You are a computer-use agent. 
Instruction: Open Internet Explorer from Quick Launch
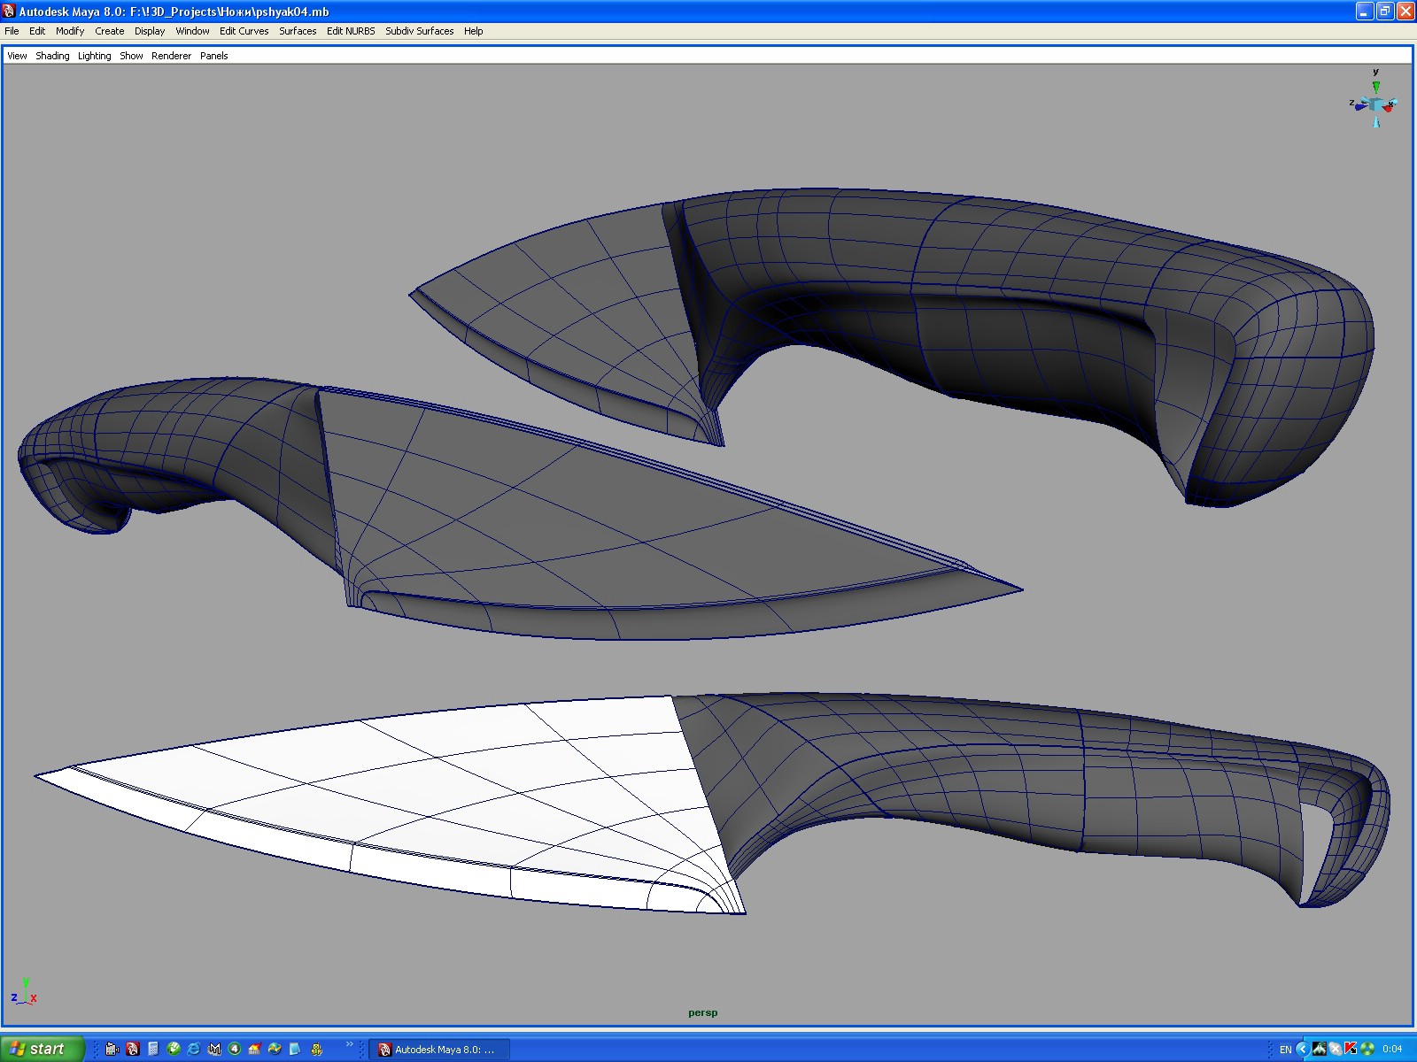192,1050
